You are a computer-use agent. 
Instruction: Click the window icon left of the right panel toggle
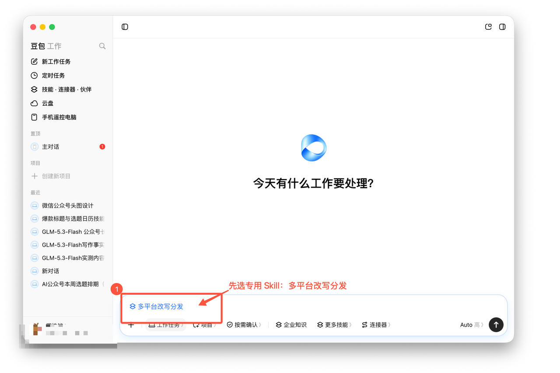[489, 27]
